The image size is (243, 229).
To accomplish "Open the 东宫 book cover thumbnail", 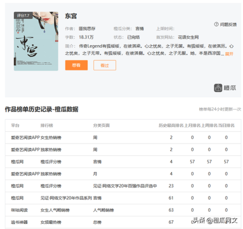I will [36, 41].
